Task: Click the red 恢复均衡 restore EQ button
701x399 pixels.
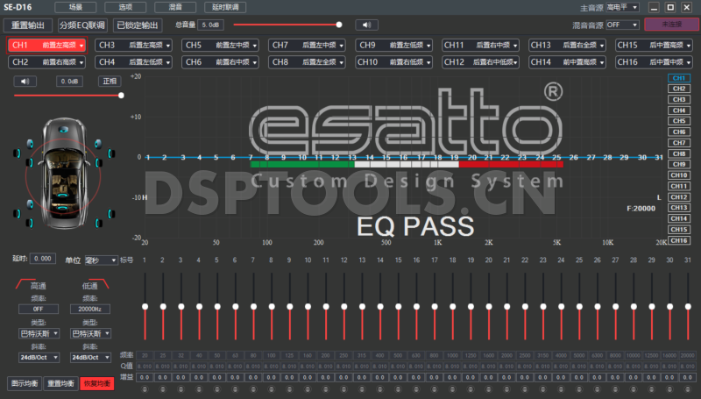Action: (x=97, y=383)
